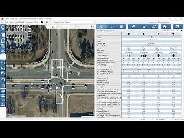
Task: Open the View menu
Action: click(x=11, y=22)
